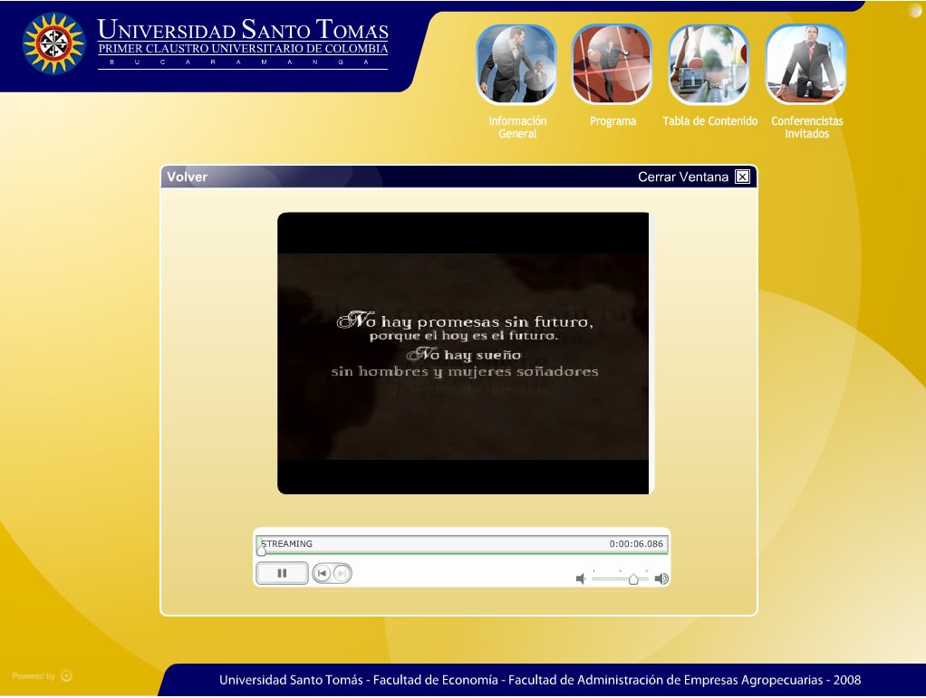The width and height of the screenshot is (926, 698).
Task: Skip back to the video start
Action: pyautogui.click(x=323, y=573)
